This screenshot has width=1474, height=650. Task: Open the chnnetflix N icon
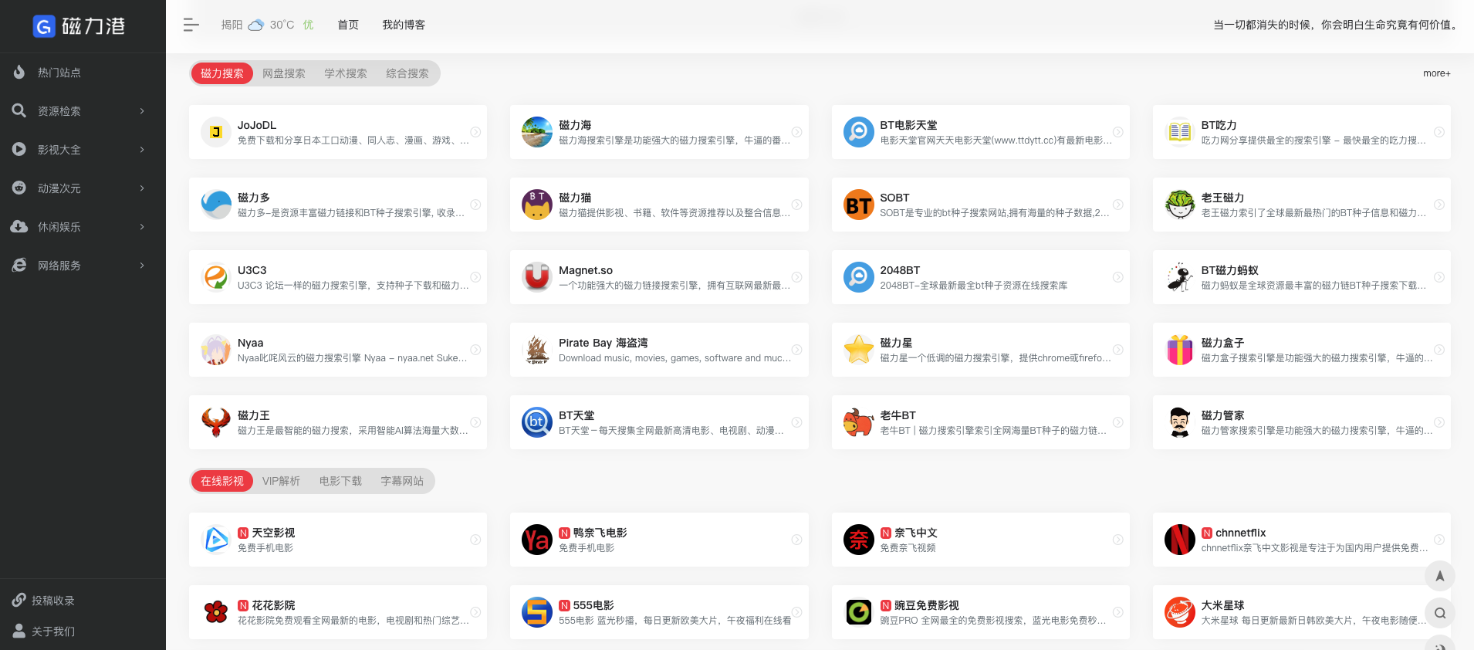pos(1180,540)
